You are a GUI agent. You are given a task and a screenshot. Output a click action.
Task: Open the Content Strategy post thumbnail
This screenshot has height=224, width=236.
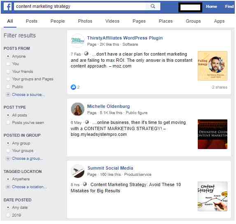213,196
